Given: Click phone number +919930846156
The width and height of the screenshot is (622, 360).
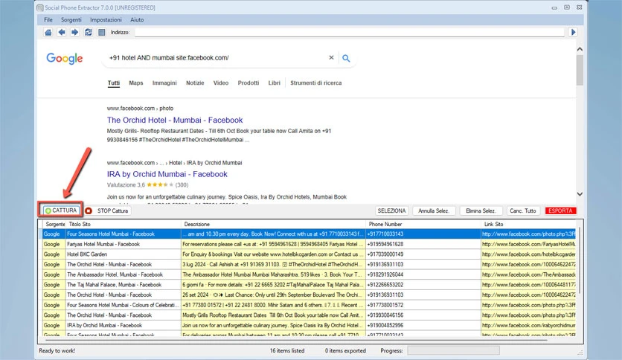Looking at the screenshot, I should tap(385, 315).
